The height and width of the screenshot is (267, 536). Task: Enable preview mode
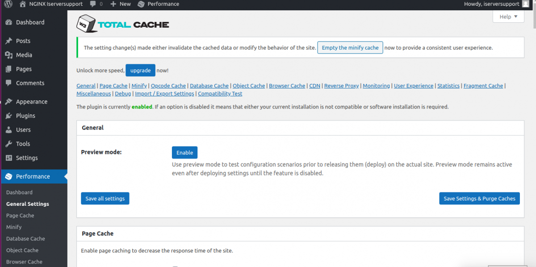[x=184, y=152]
